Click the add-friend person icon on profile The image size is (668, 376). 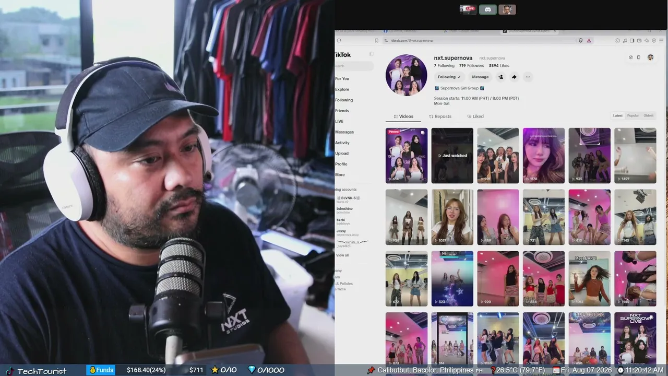tap(500, 77)
